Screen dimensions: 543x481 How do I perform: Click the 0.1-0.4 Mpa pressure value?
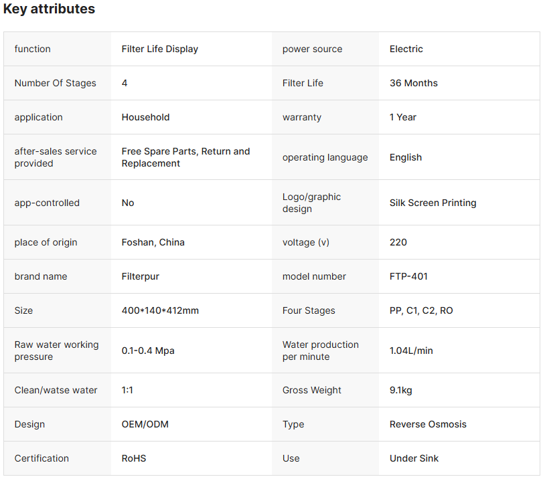tap(148, 351)
